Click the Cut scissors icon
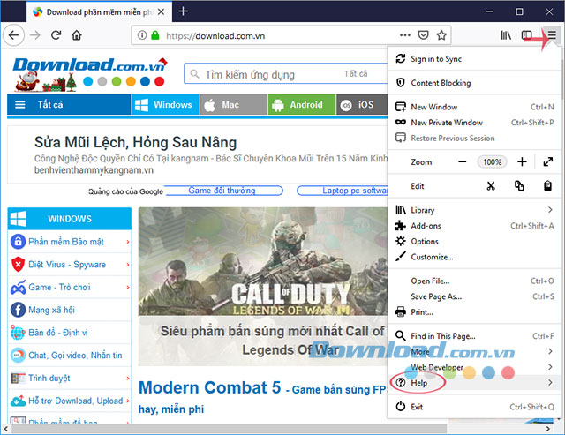The height and width of the screenshot is (435, 565). (x=491, y=186)
